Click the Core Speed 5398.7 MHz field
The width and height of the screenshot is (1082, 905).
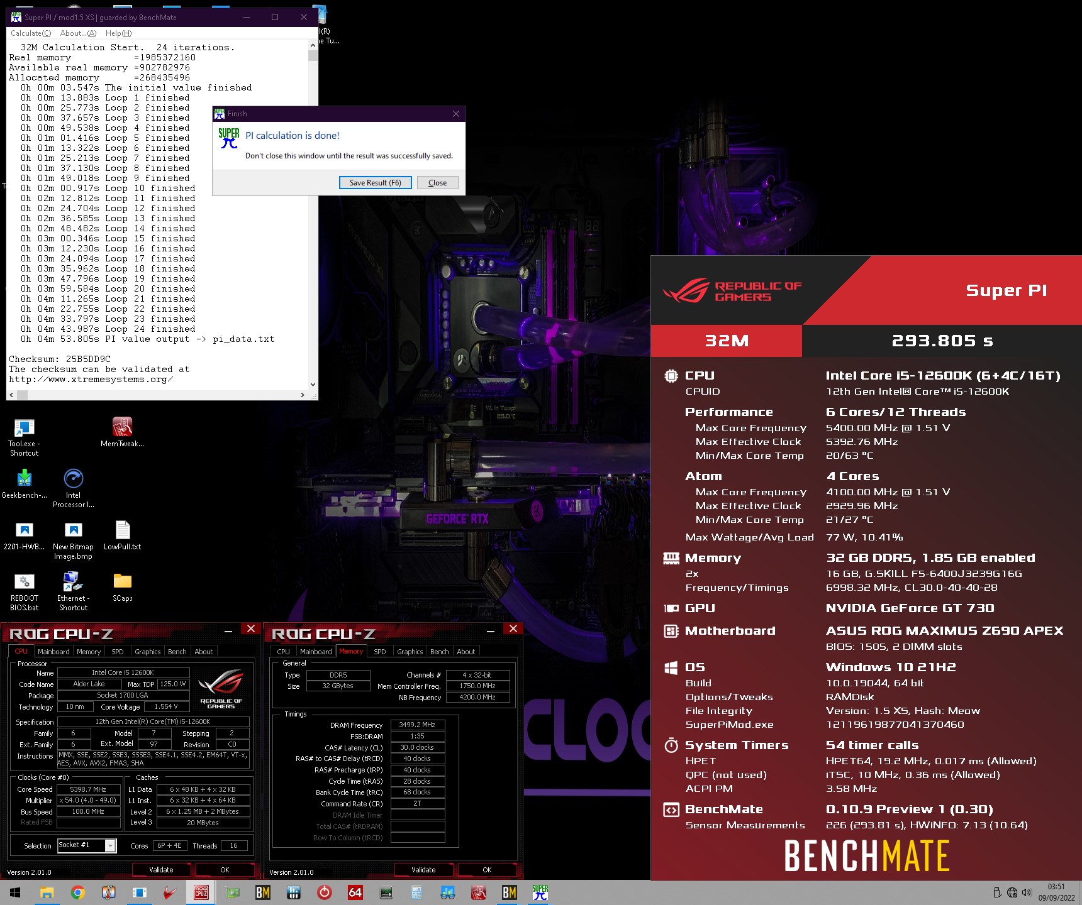click(88, 789)
